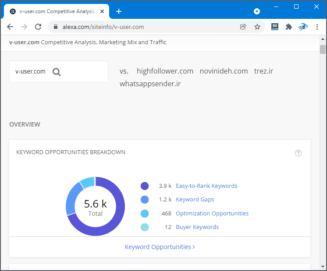Open Optimization Opportunities link

coord(212,214)
